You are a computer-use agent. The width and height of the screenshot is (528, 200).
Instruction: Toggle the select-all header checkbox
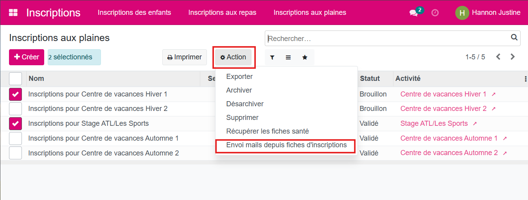pyautogui.click(x=15, y=79)
